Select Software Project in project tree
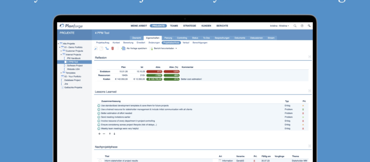This screenshot has height=162, width=370. 75,66
